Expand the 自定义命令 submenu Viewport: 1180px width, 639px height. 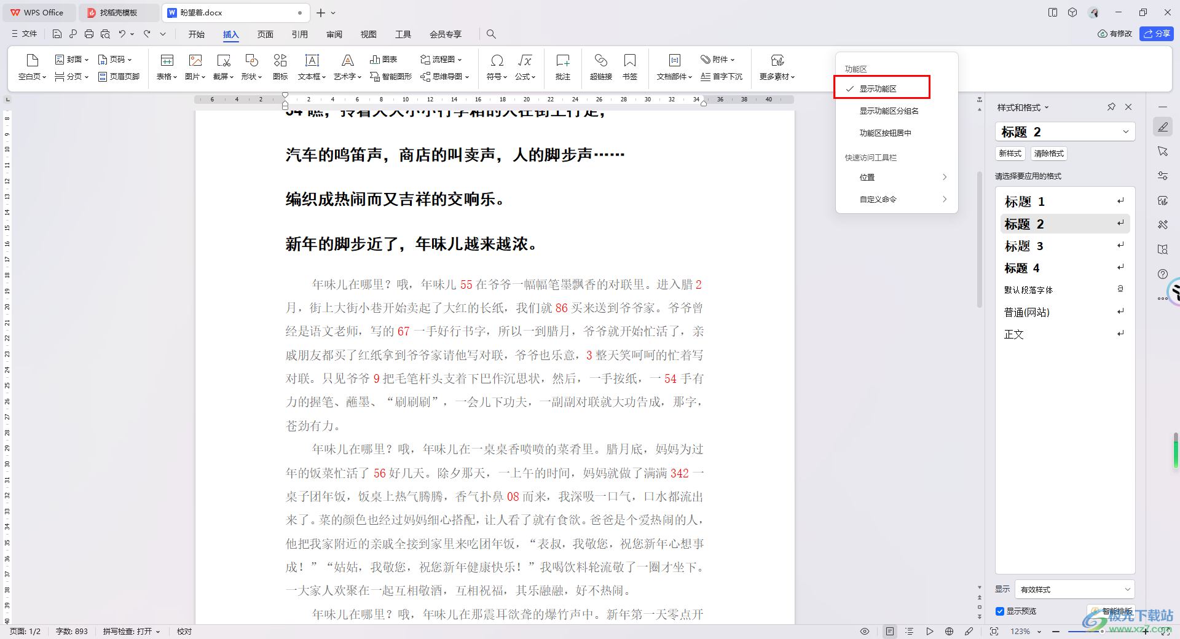click(x=897, y=199)
